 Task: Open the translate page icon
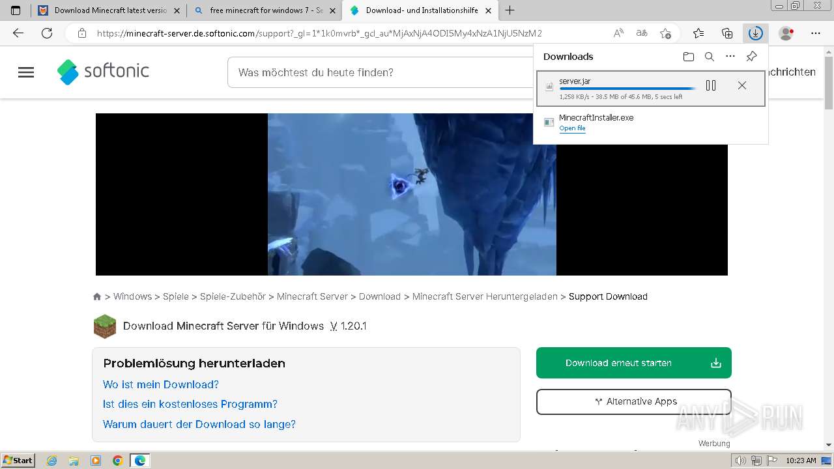642,33
